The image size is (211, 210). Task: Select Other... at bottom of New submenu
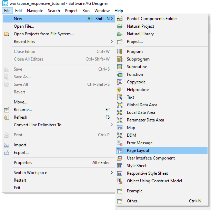pyautogui.click(x=133, y=201)
